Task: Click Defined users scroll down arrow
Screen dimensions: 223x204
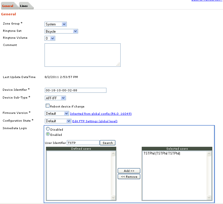Action: click(113, 197)
